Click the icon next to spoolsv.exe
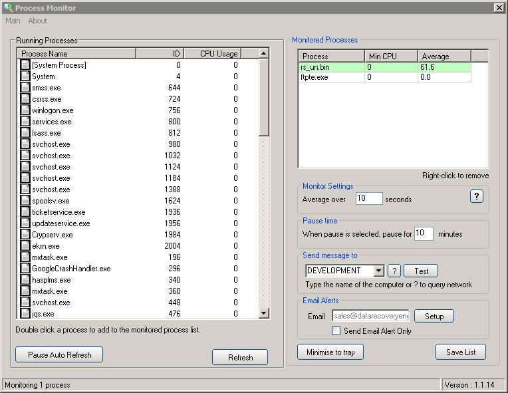This screenshot has height=393, width=508. tap(25, 201)
